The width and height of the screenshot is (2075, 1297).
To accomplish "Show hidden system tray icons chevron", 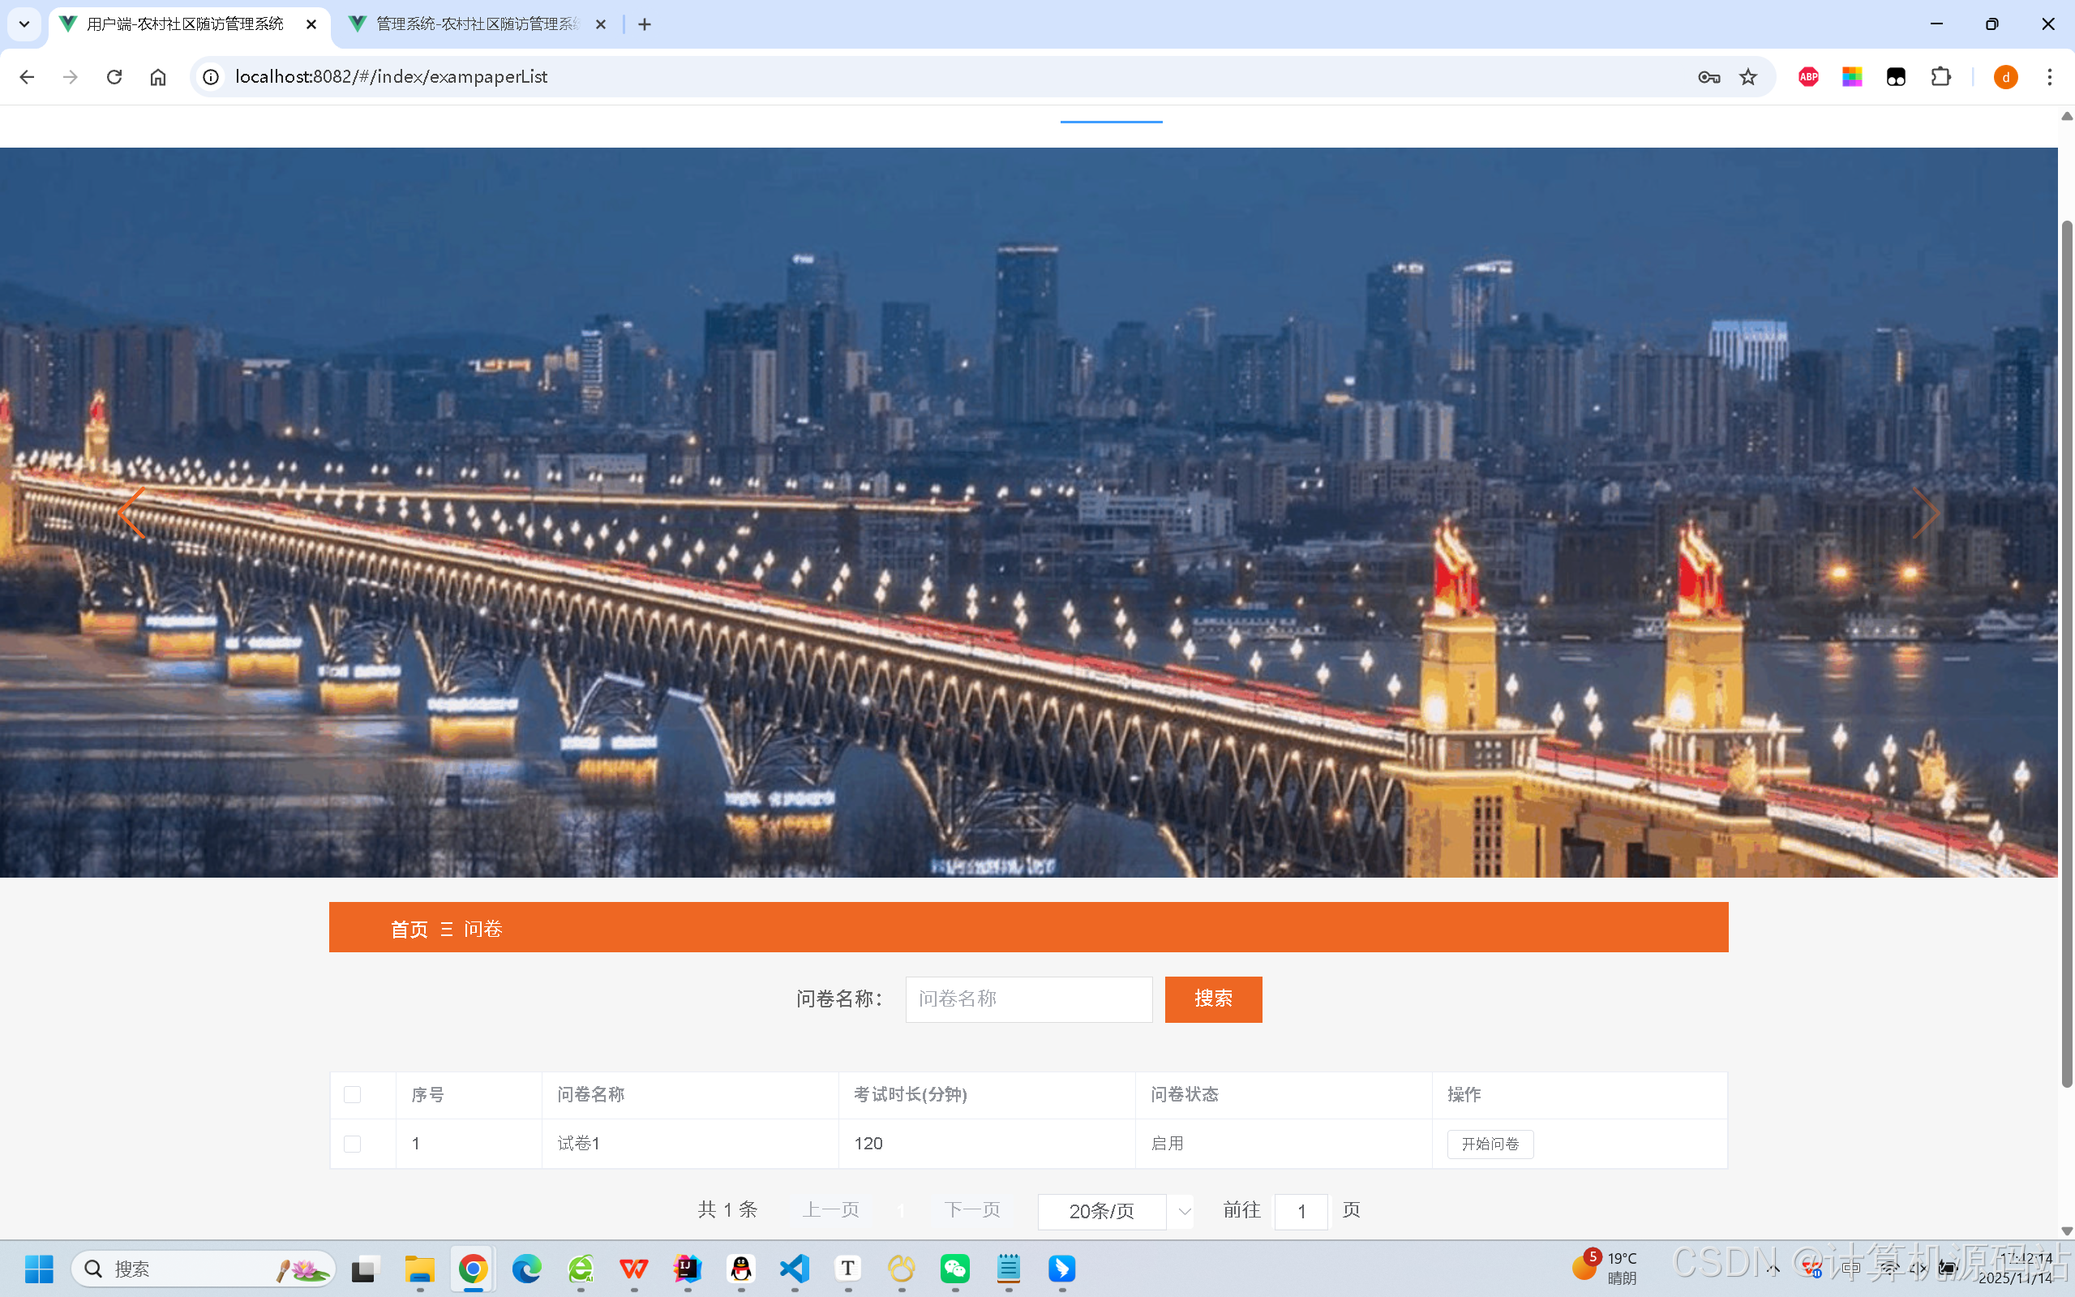I will click(x=1773, y=1268).
